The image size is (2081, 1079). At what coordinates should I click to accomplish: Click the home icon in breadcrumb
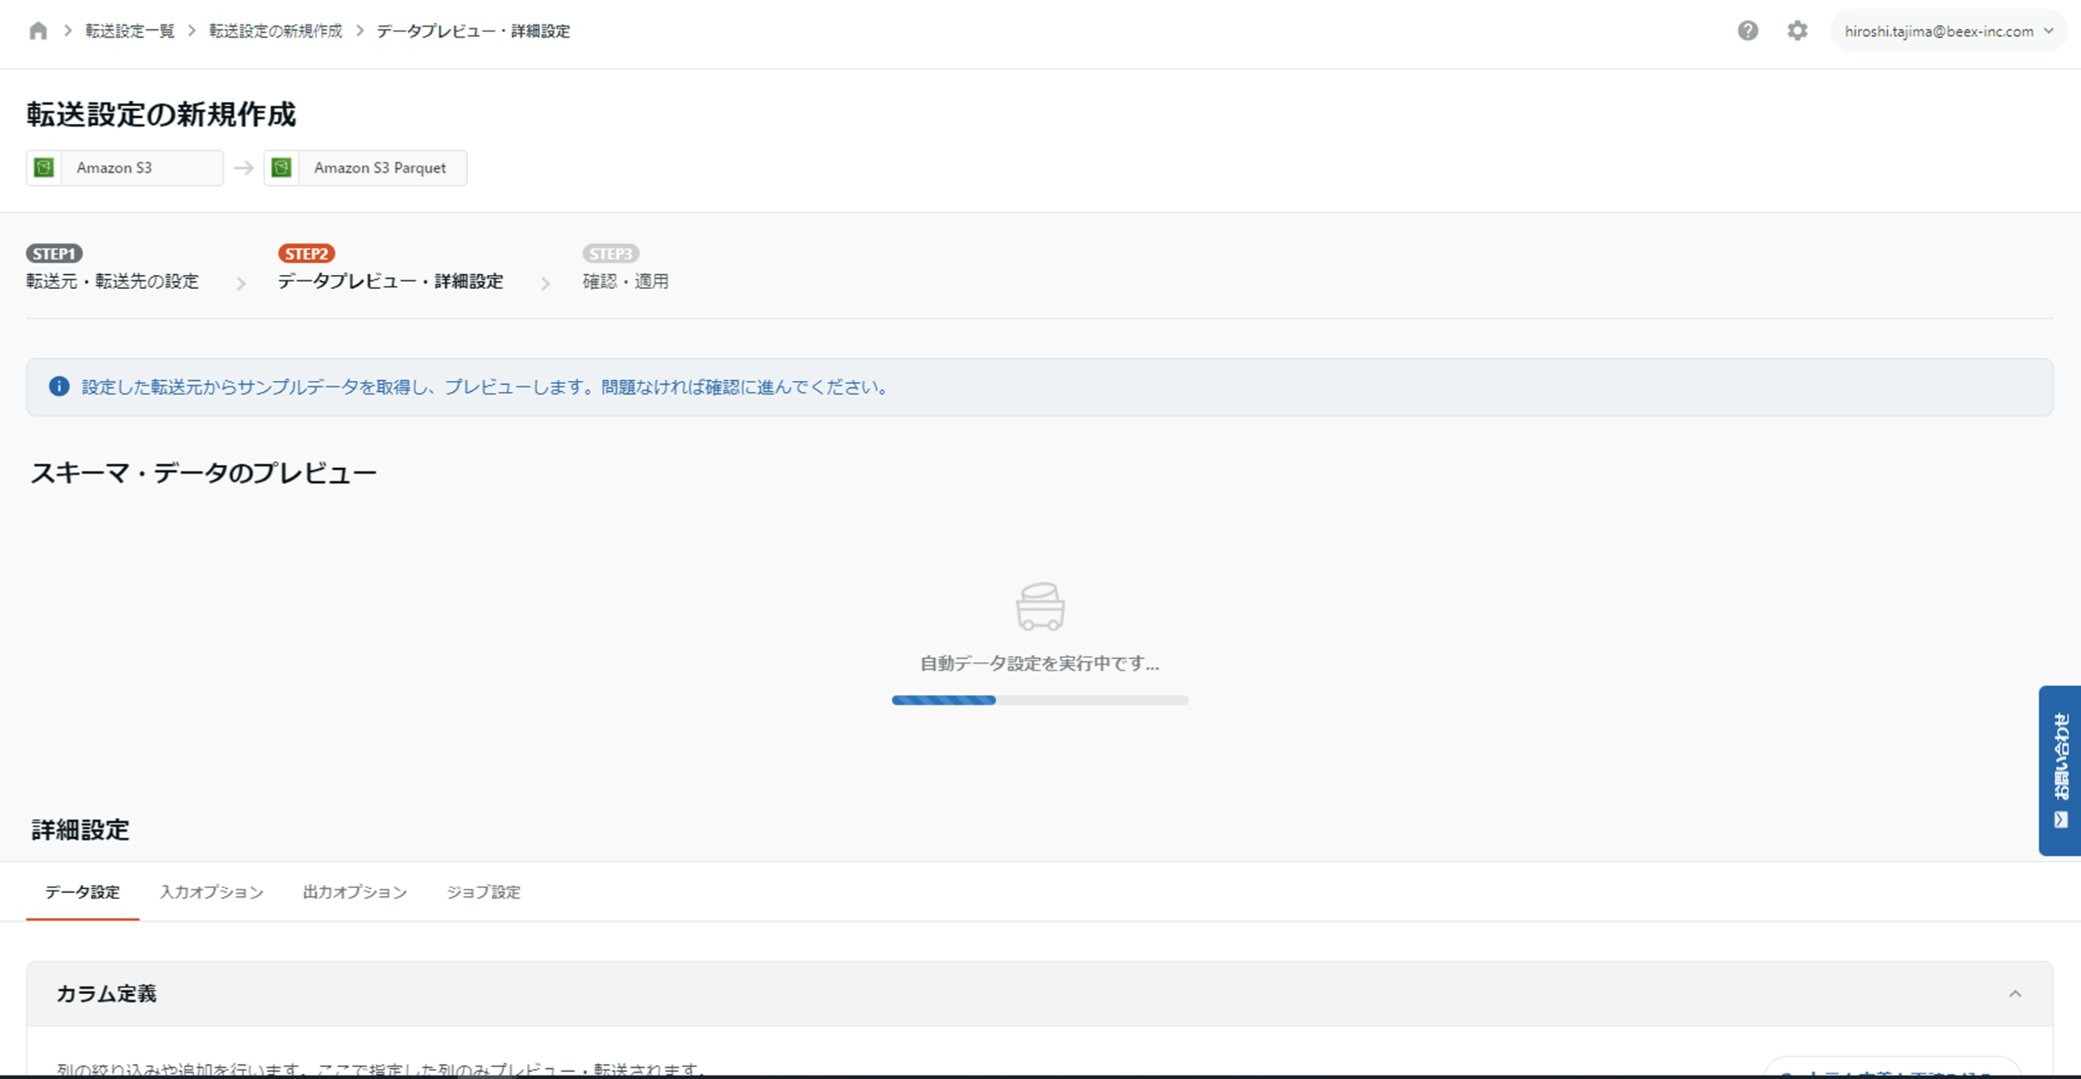[38, 31]
